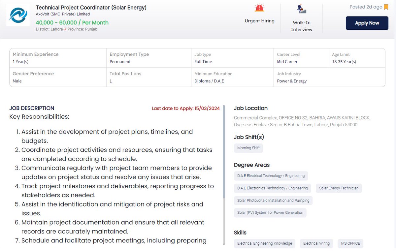Click the bookmark icon beside Posted 2d ago

click(386, 7)
